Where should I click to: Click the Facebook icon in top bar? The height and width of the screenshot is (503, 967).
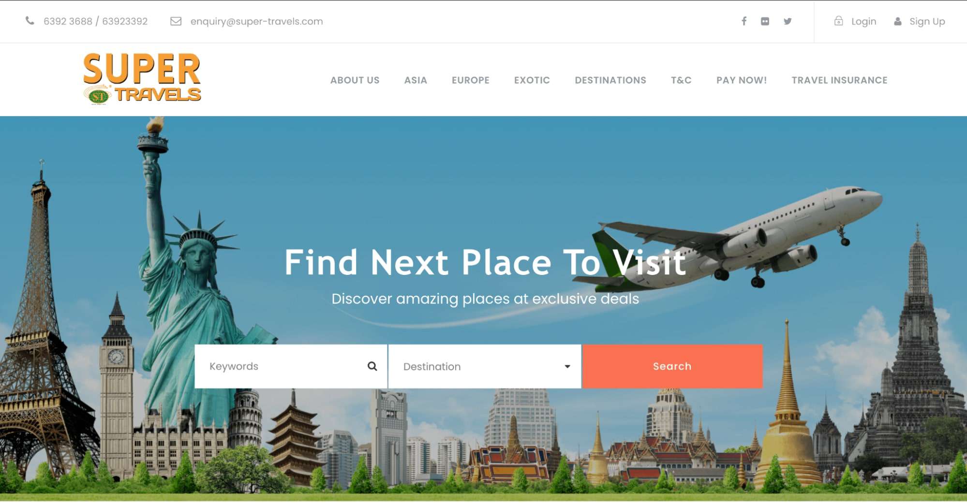pos(744,21)
